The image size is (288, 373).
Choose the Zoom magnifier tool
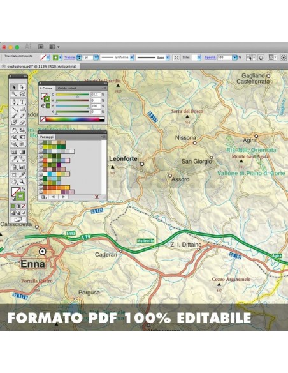pyautogui.click(x=22, y=182)
